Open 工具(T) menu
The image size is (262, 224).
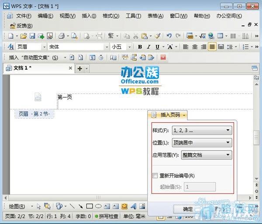(133, 16)
